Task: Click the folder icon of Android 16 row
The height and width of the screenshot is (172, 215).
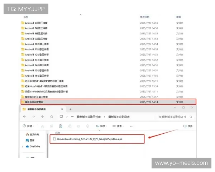Action: click(23, 76)
